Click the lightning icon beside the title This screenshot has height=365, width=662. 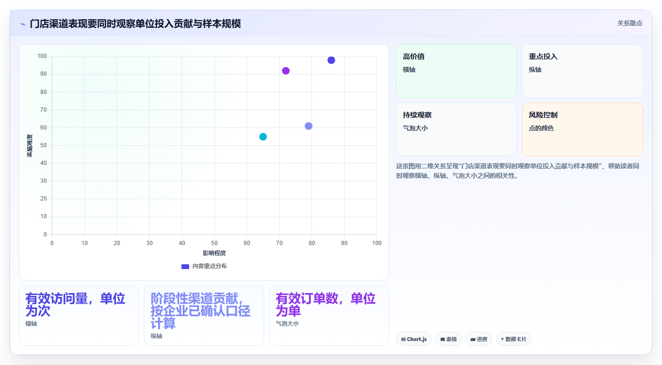[23, 24]
